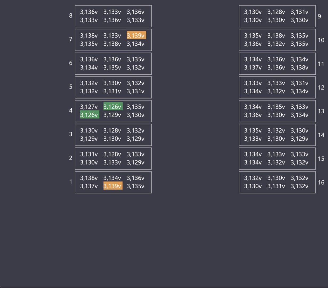Screen dimensions: 328x288
Task: Click the orange highlighted 3,139v cell in module 1
Action: pyautogui.click(x=113, y=186)
